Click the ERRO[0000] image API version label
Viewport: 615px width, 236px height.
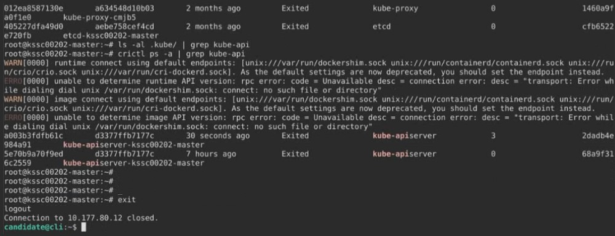tap(26, 117)
